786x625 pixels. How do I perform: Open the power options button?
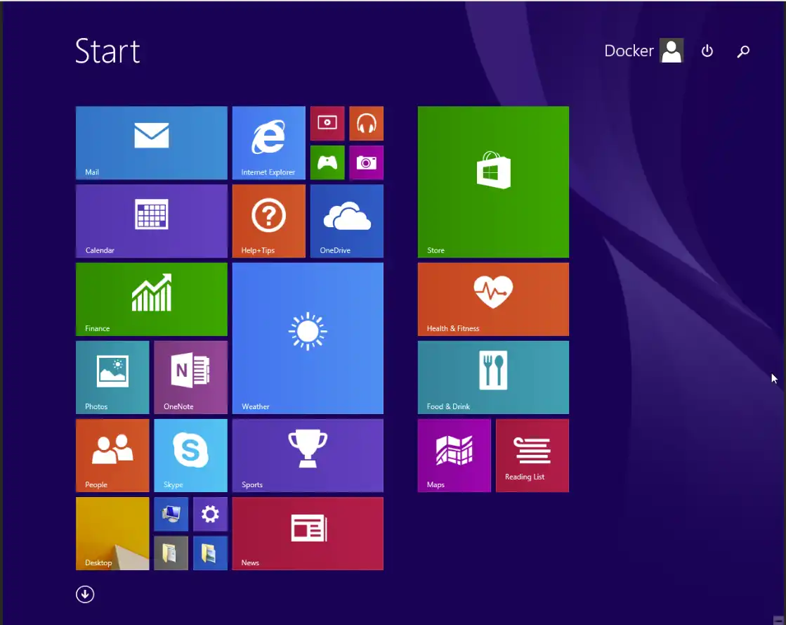coord(707,51)
